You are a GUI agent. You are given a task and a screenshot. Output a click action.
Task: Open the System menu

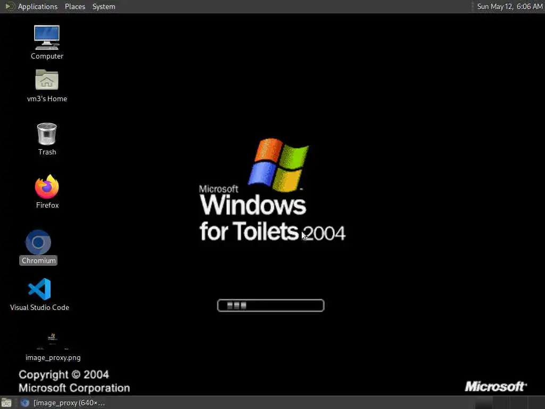pos(104,6)
